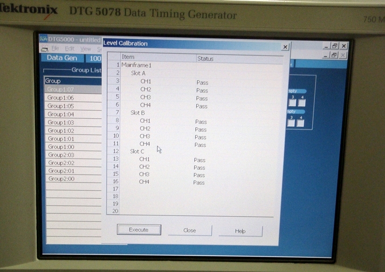Click the Pass status in row 16
This screenshot has height=272, width=385.
pos(199,183)
